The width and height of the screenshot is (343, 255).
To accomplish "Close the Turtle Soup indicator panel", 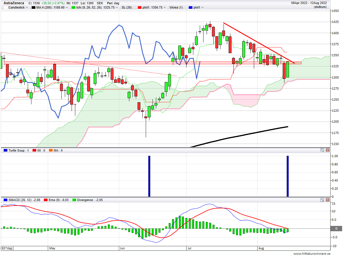I will coord(328,150).
